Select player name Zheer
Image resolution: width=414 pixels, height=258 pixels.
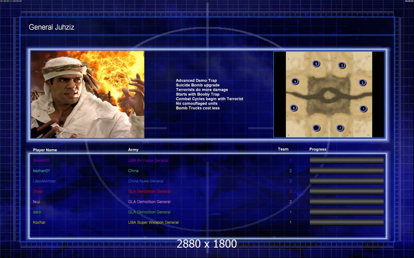pyautogui.click(x=38, y=191)
